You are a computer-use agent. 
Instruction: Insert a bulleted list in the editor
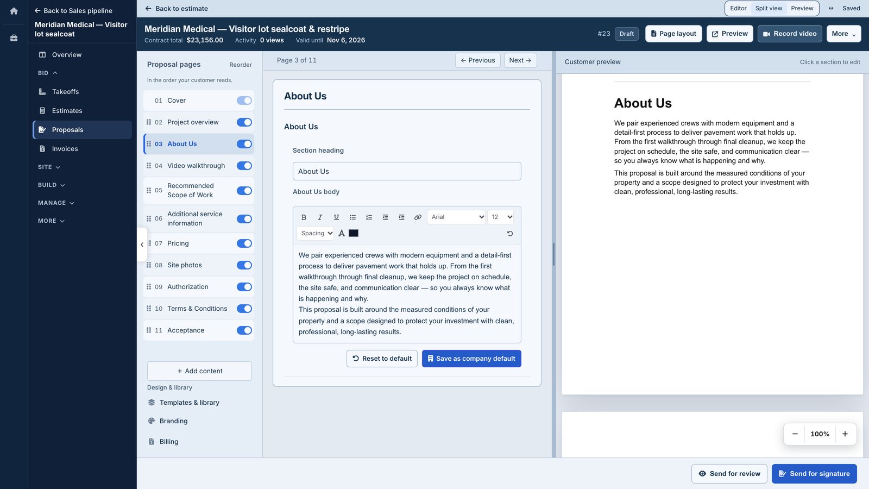click(352, 217)
